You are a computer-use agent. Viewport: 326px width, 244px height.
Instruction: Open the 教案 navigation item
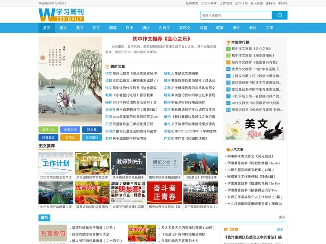[220, 28]
